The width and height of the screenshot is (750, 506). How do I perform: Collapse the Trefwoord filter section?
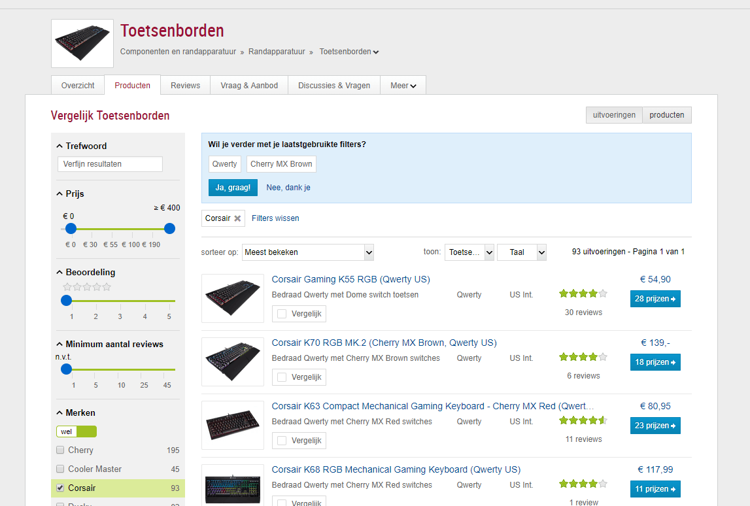point(60,146)
